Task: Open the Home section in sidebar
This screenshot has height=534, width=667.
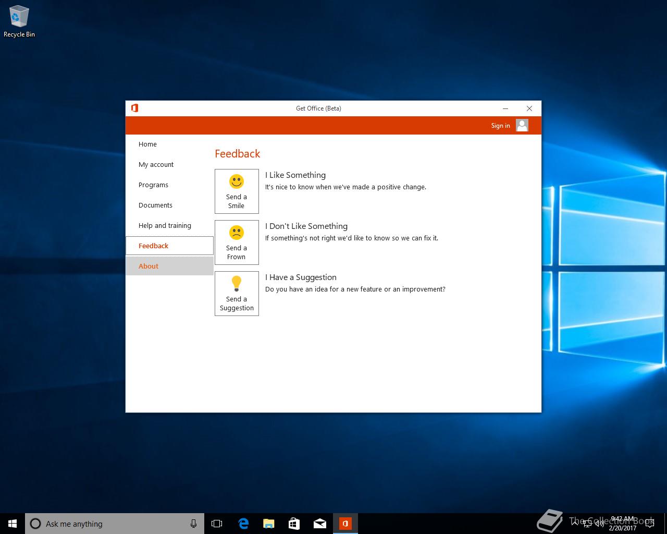Action: point(169,144)
